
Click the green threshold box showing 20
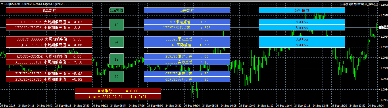tap(117, 76)
